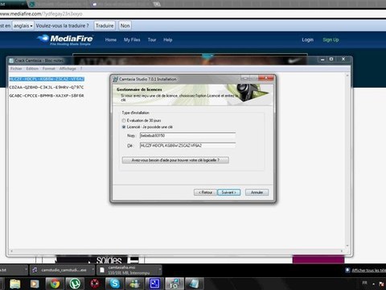
Task: Click the browser address bar
Action: coord(193,14)
